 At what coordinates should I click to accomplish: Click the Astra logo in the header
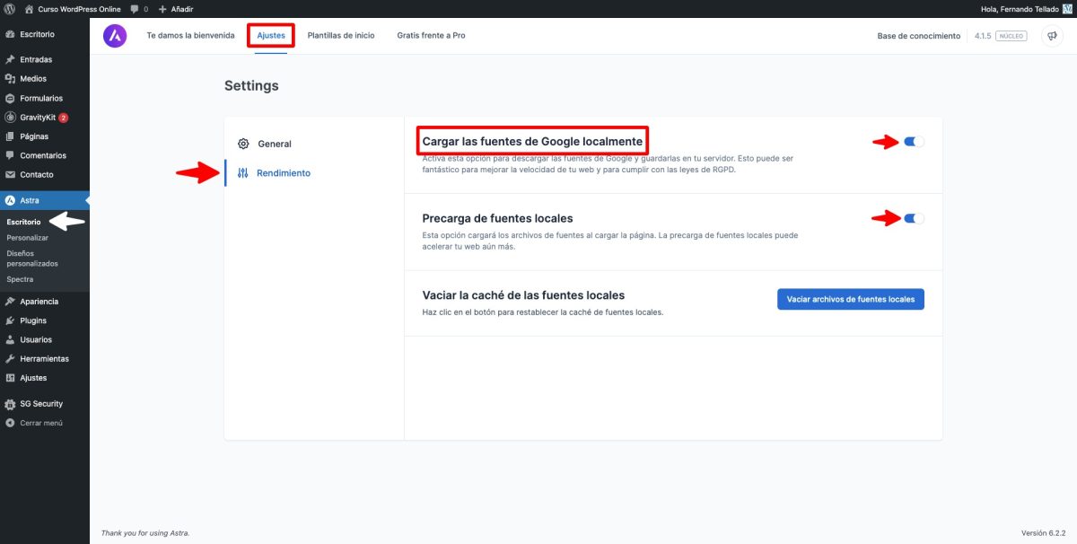point(115,36)
